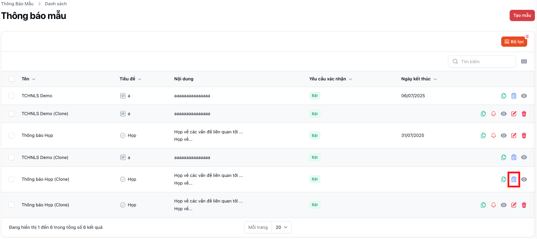Open the "Bộ lọc" filter panel
The width and height of the screenshot is (537, 239).
[x=514, y=41]
